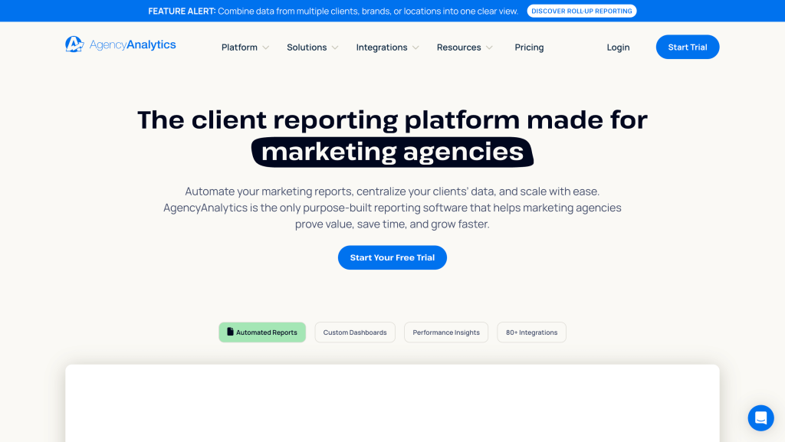785x442 pixels.
Task: Click the Login link
Action: [618, 47]
